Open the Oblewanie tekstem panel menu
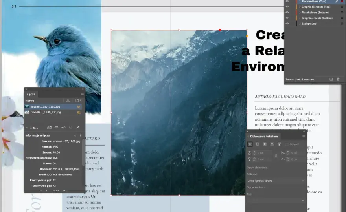Image resolution: width=346 pixels, height=212 pixels. pos(304,136)
